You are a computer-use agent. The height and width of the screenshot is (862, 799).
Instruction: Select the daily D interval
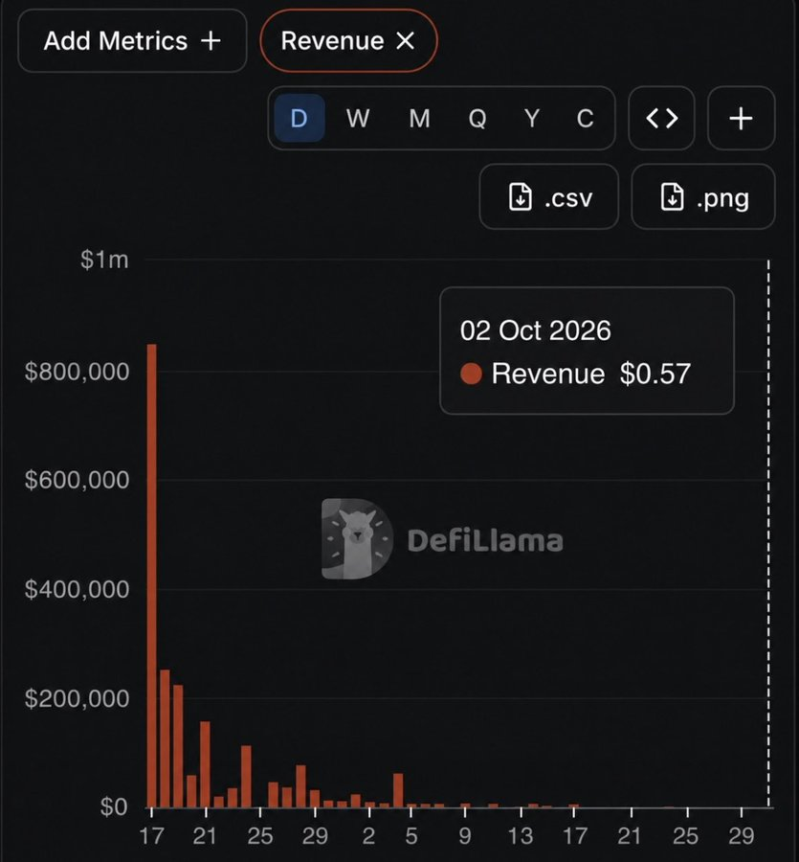300,118
